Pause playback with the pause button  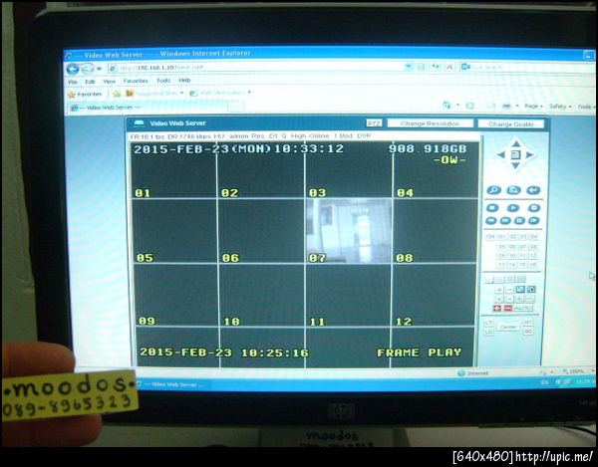[x=519, y=220]
